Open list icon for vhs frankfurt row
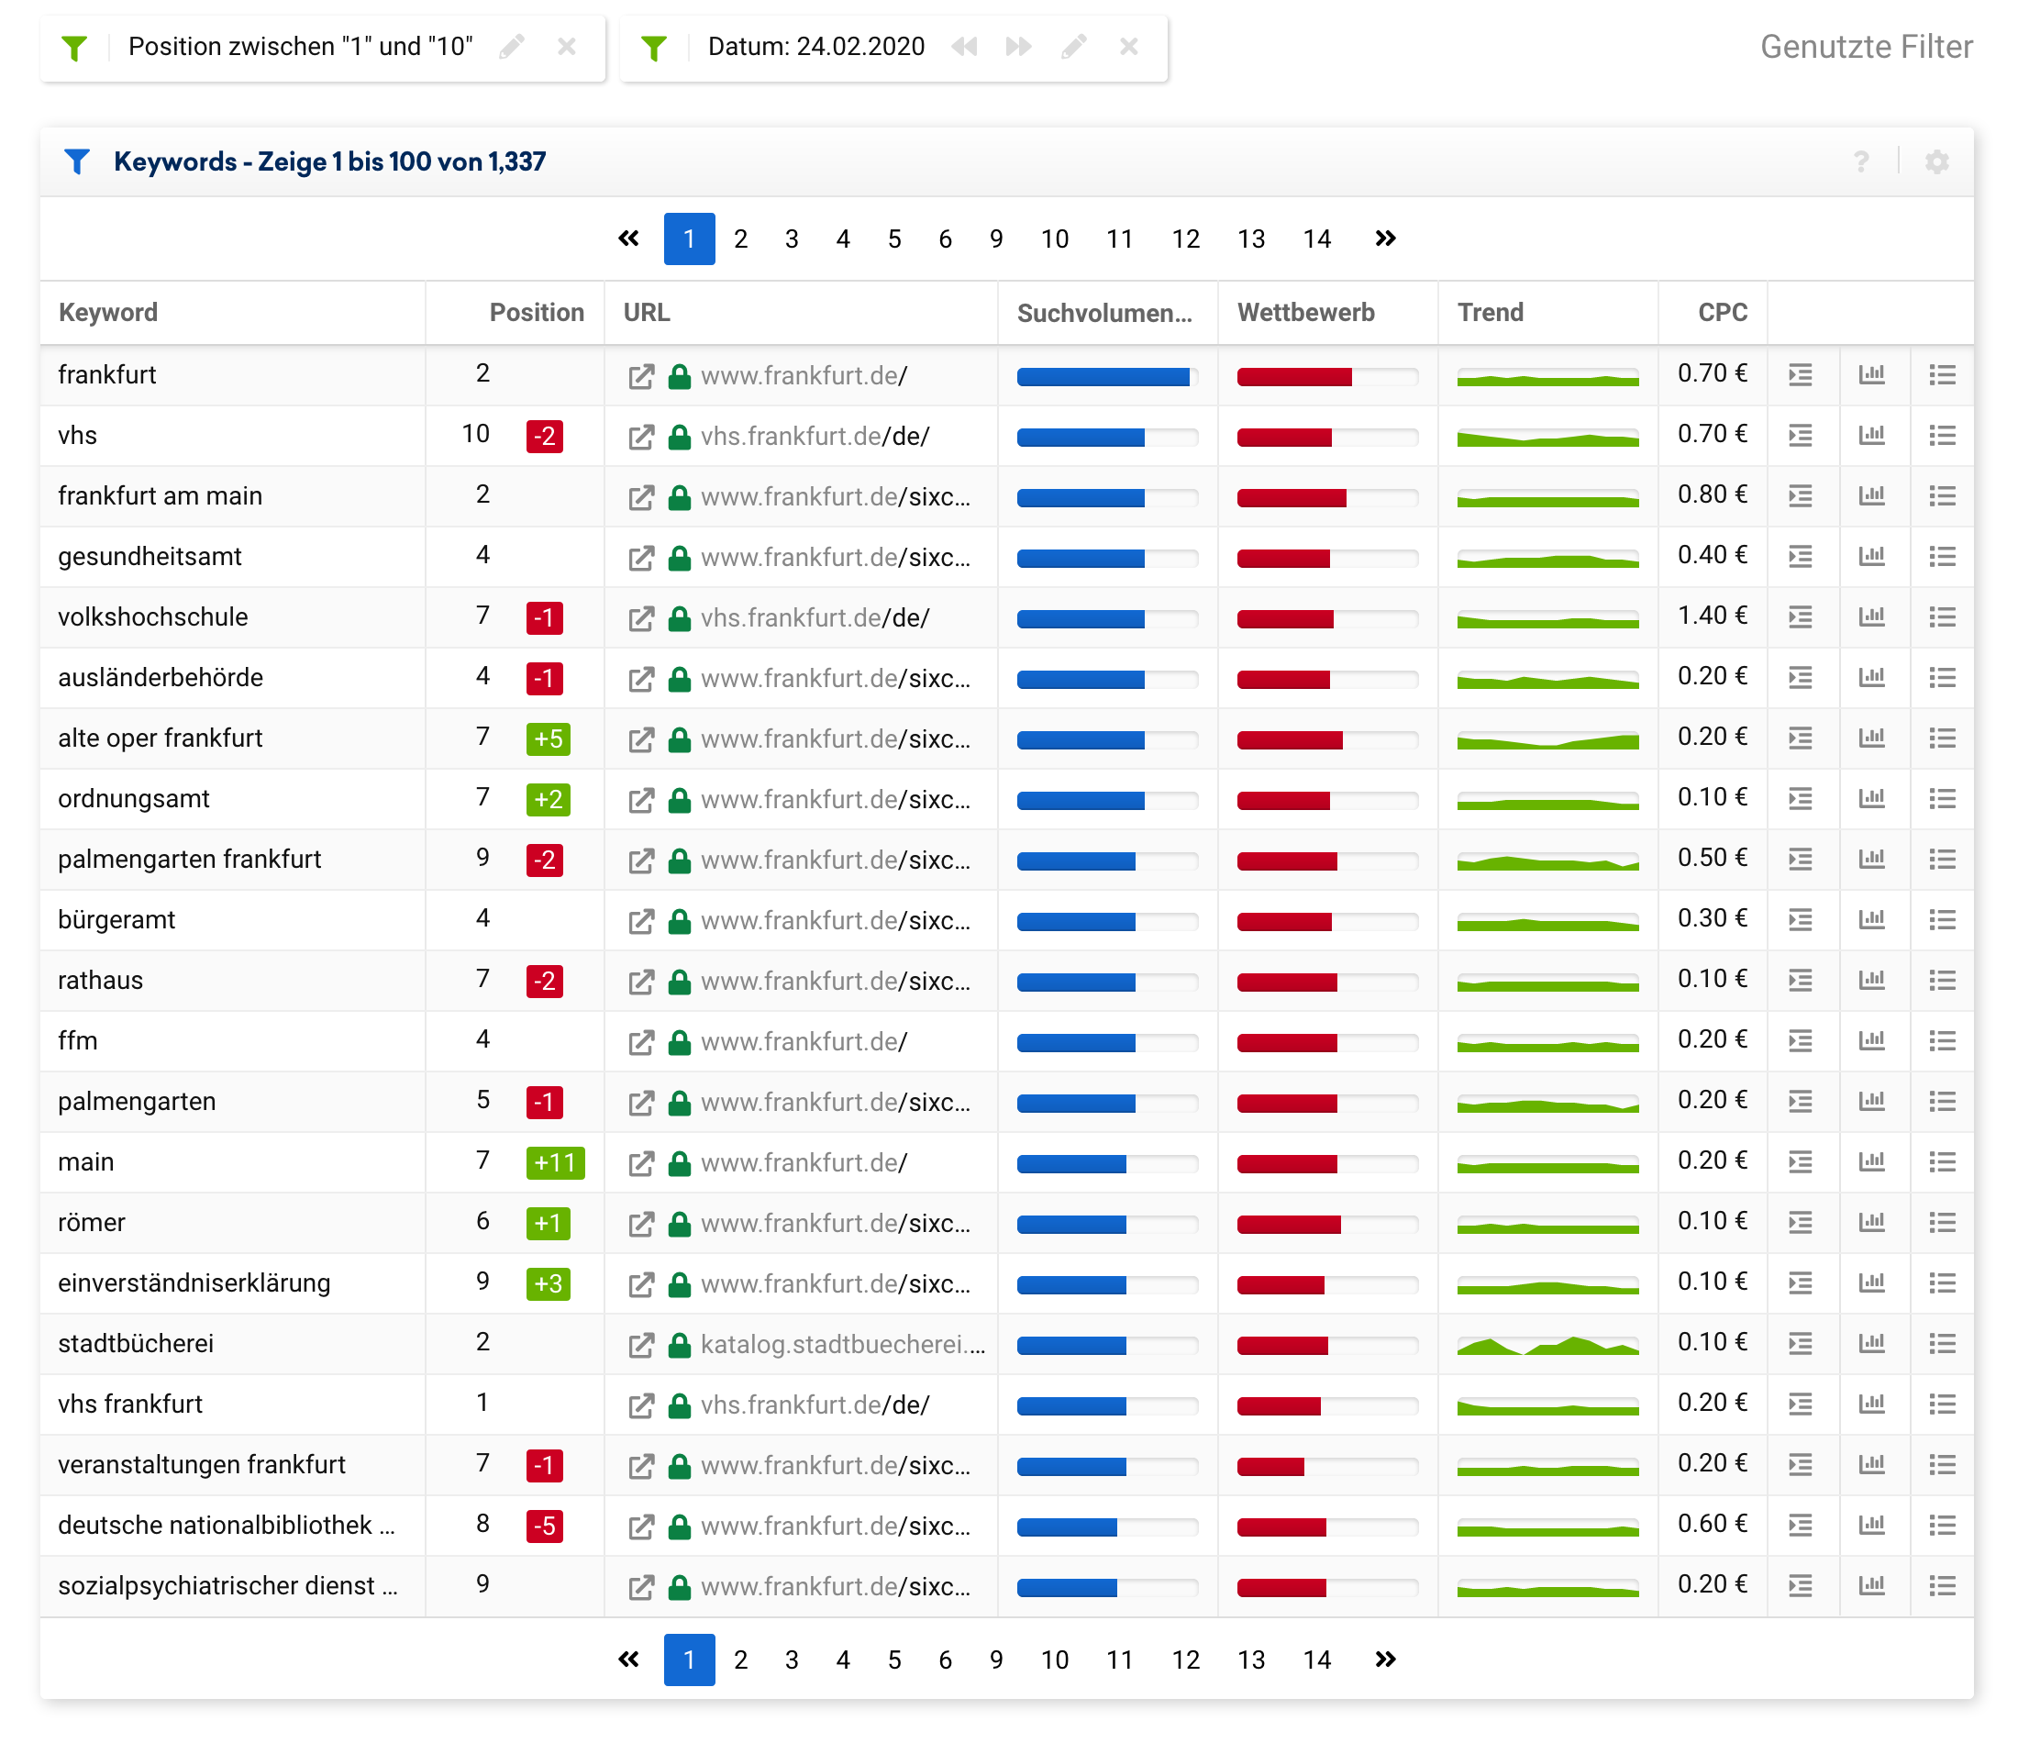The height and width of the screenshot is (1743, 2018). pos(1943,1404)
